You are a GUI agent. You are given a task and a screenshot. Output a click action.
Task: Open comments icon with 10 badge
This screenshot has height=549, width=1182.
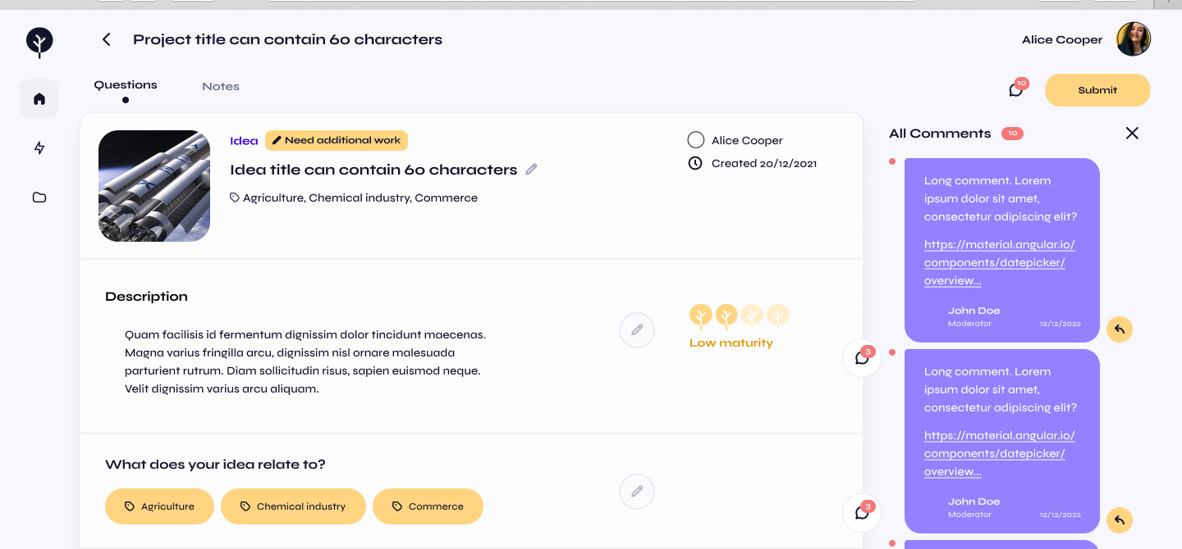click(1016, 89)
